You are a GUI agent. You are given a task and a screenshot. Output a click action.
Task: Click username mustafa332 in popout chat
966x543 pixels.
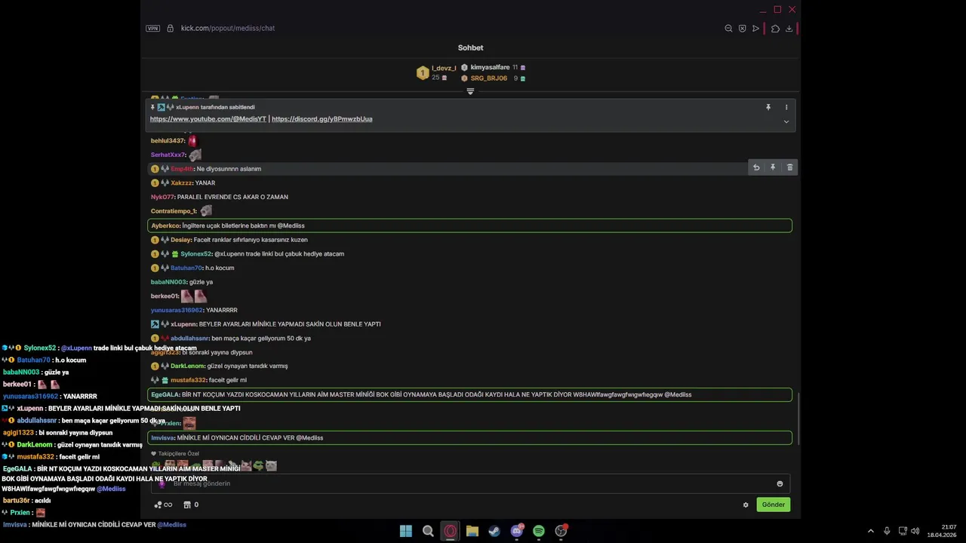click(x=188, y=380)
